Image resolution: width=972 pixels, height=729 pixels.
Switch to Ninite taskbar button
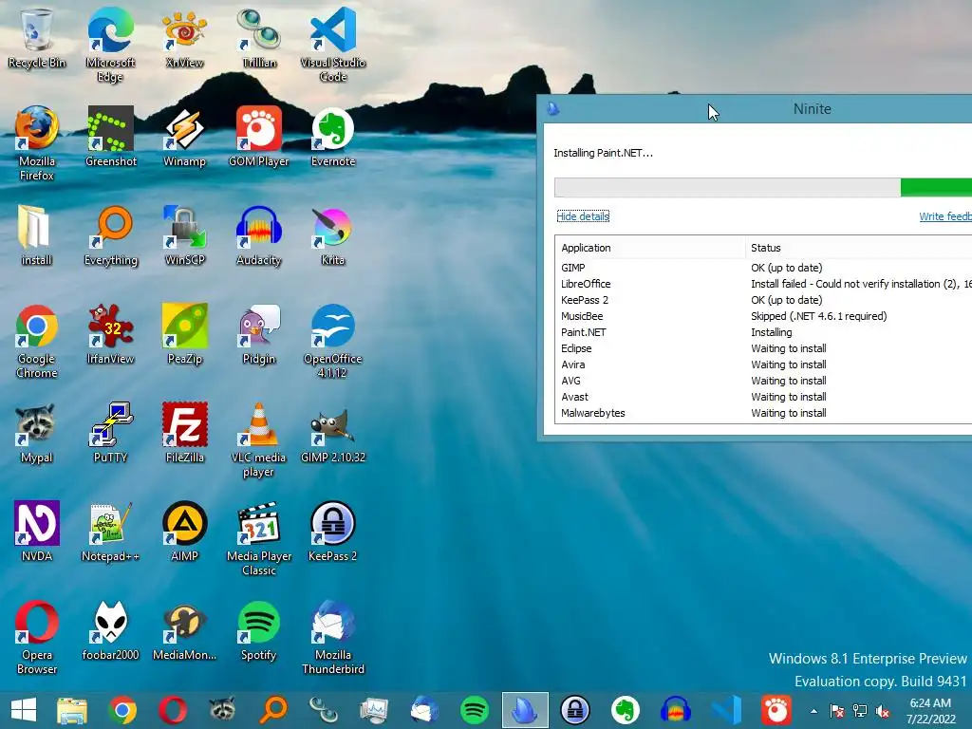[x=525, y=710]
